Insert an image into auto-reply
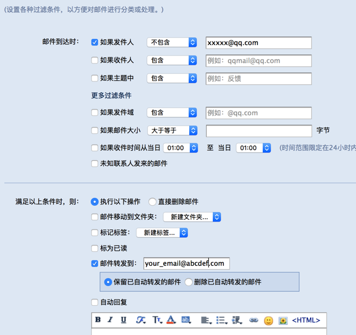Viewport: 356px width, 335px height. click(283, 321)
